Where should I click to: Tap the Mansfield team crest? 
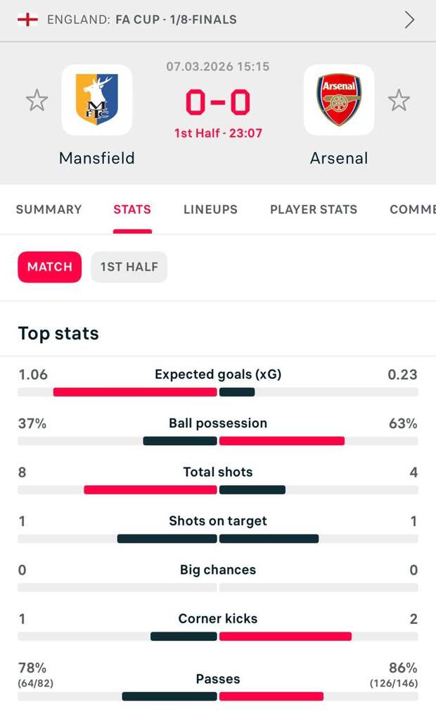click(x=97, y=100)
